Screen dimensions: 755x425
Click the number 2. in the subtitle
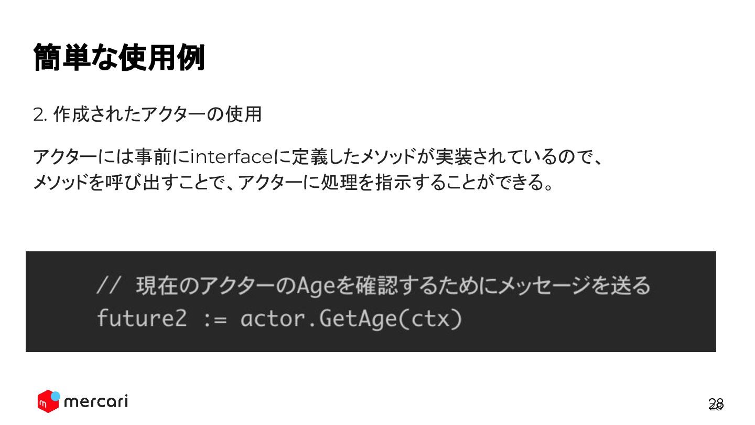40,115
